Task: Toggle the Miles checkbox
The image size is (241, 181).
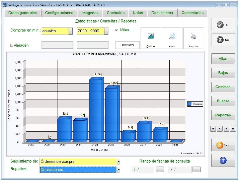Action: click(x=117, y=30)
